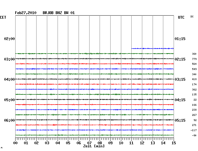Click the minute axis label "10"
This screenshot has width=198, height=151.
tap(121, 143)
